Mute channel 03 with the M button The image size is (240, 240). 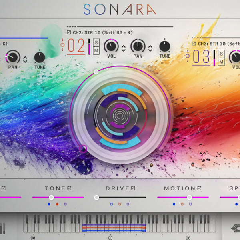coord(221,62)
